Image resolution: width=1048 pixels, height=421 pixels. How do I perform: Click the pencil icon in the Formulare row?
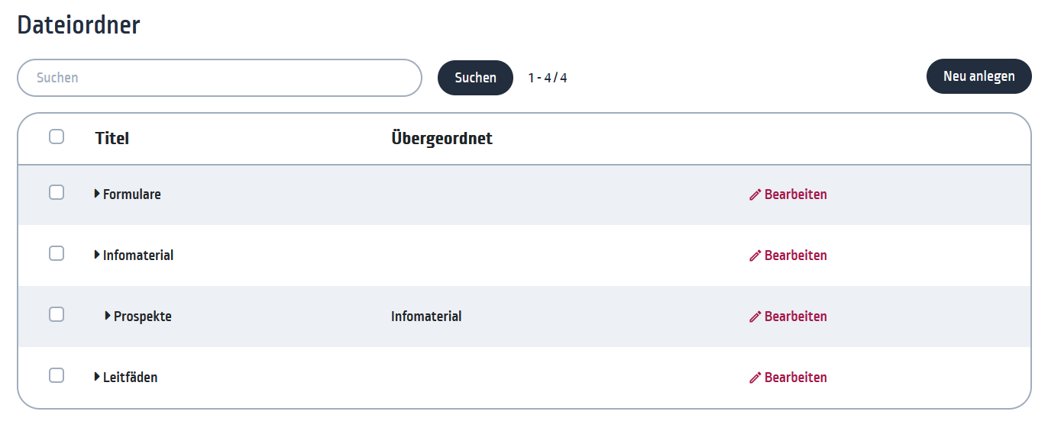[x=755, y=194]
